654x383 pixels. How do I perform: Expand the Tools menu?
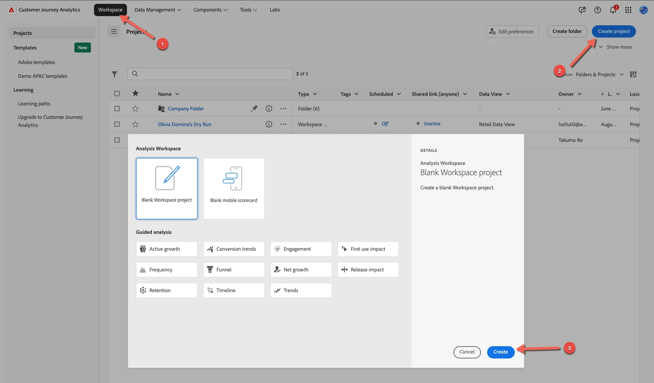(x=249, y=10)
